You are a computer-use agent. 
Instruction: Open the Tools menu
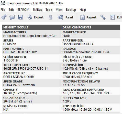pyautogui.click(x=49, y=10)
